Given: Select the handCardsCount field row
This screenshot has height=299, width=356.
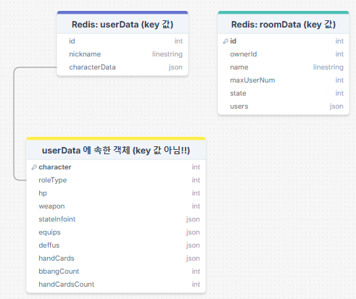Looking at the screenshot, I should [x=116, y=285].
